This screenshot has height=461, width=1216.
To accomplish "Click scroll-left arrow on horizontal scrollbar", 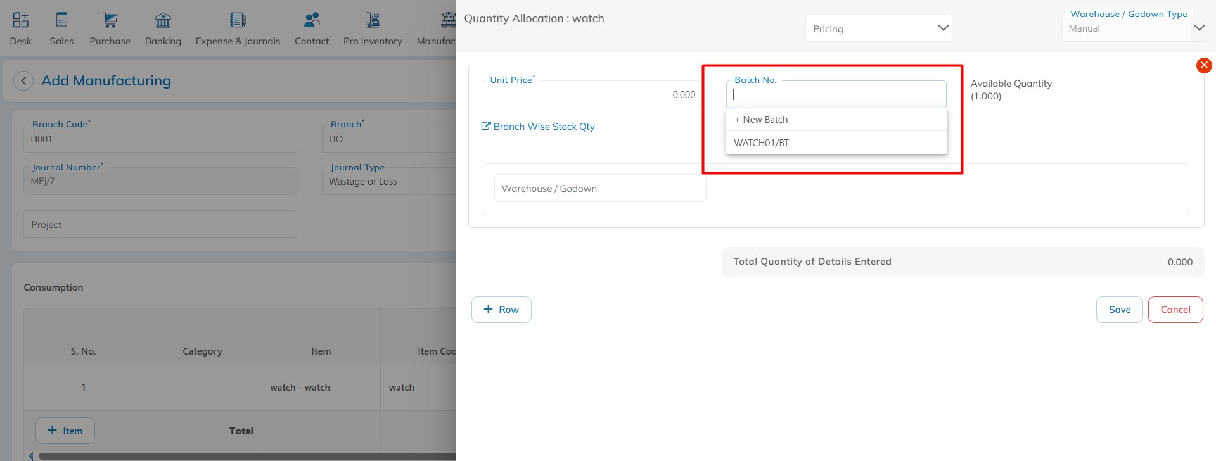I will [x=31, y=456].
